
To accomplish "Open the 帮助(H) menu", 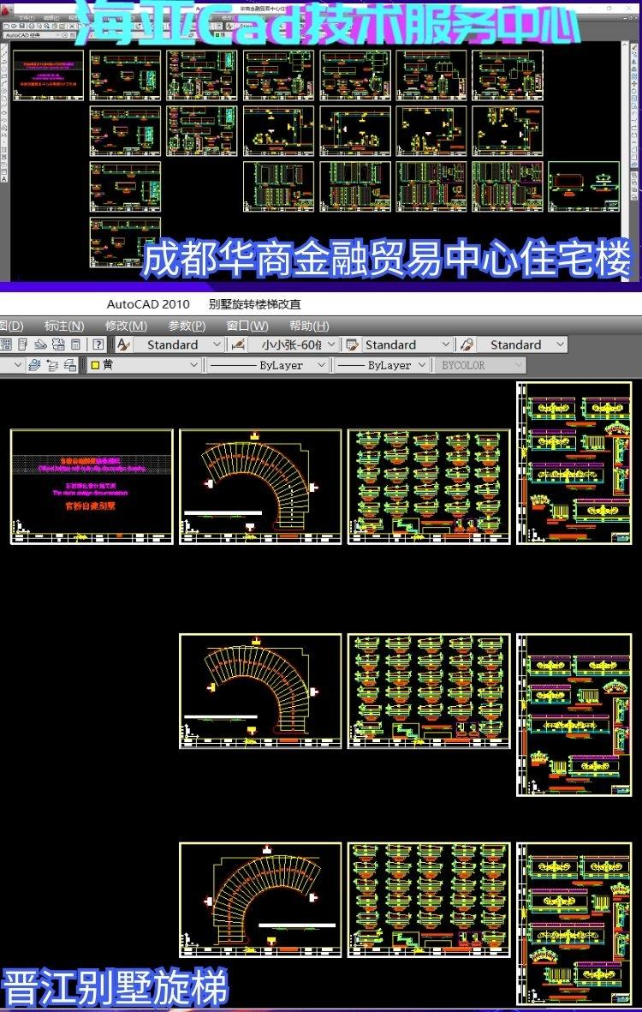I will (x=309, y=326).
